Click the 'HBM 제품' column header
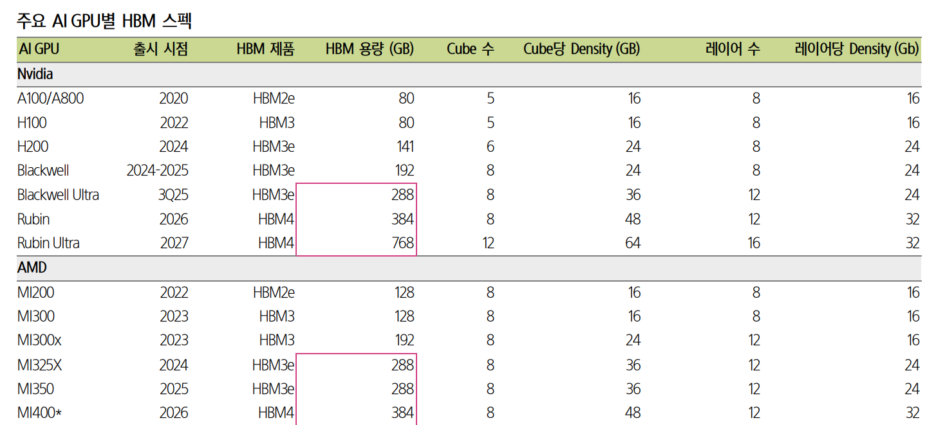This screenshot has height=425, width=927. tap(265, 50)
